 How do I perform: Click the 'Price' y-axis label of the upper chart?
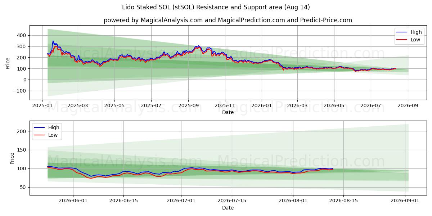tap(8, 63)
